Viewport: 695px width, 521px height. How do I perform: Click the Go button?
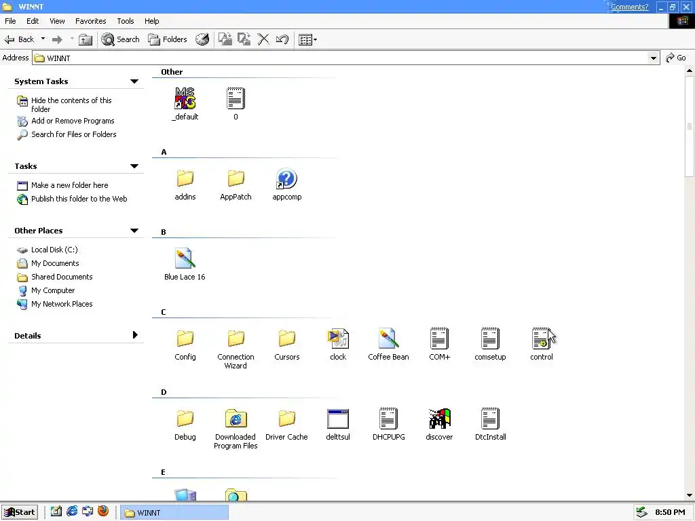[677, 58]
